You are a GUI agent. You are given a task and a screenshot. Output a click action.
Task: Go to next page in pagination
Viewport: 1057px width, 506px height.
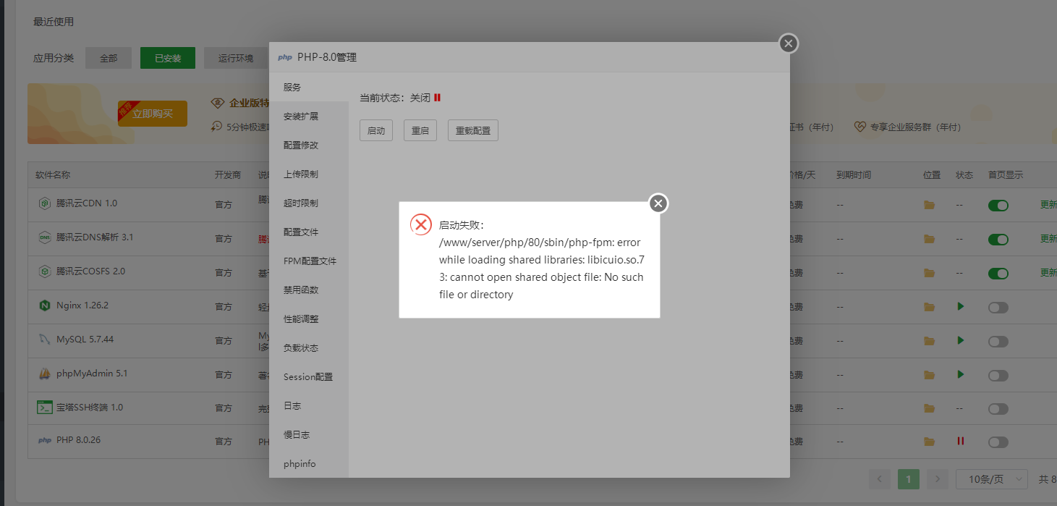click(938, 479)
